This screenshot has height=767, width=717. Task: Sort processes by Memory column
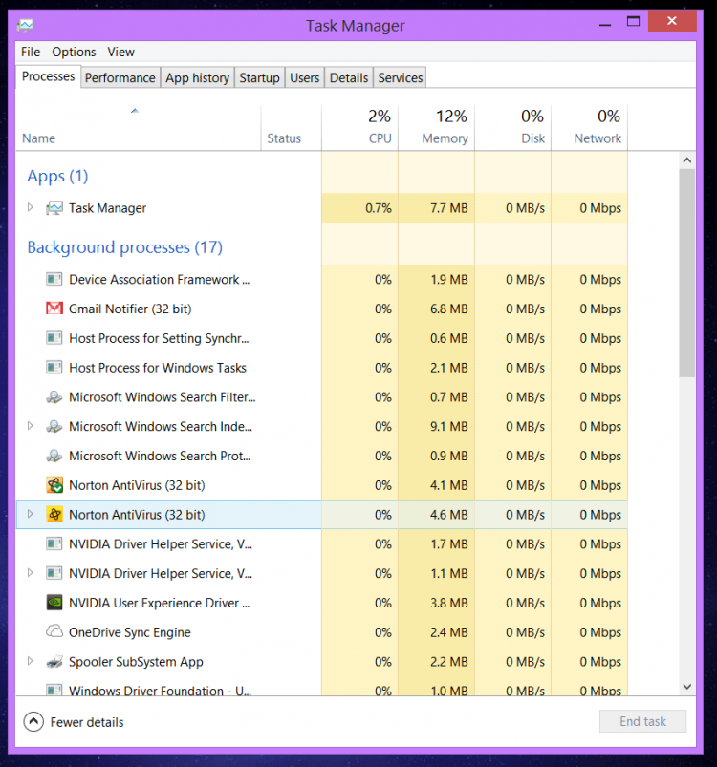pyautogui.click(x=436, y=127)
